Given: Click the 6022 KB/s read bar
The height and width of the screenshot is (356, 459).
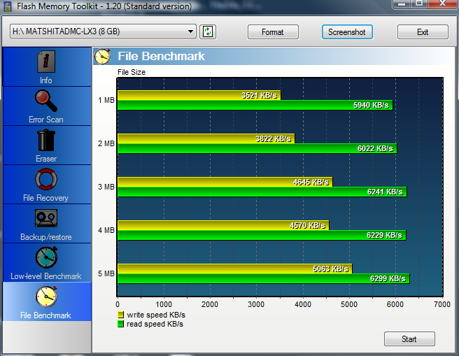Looking at the screenshot, I should [257, 148].
